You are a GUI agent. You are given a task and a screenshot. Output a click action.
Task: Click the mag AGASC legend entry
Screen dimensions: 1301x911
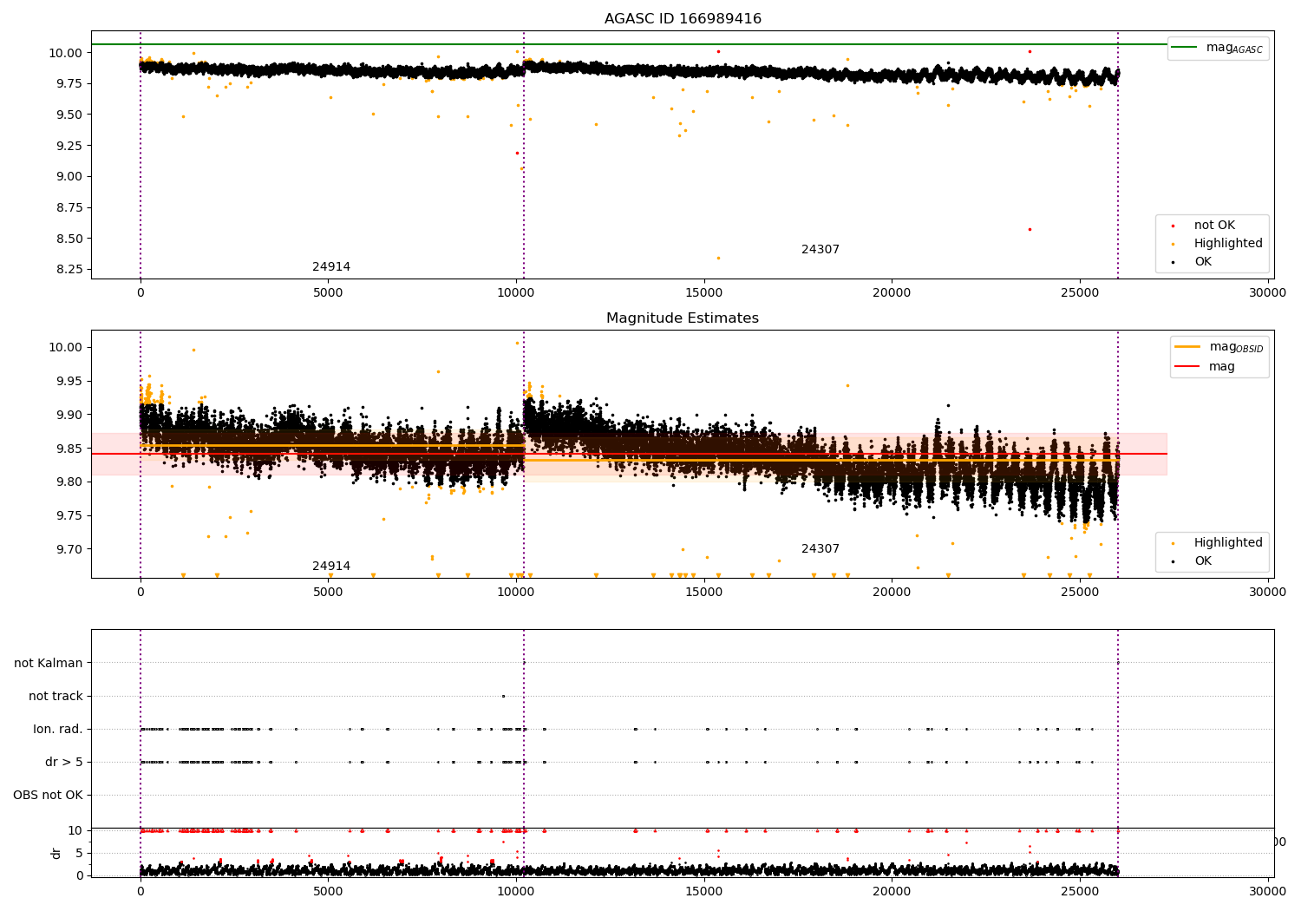pyautogui.click(x=1219, y=48)
